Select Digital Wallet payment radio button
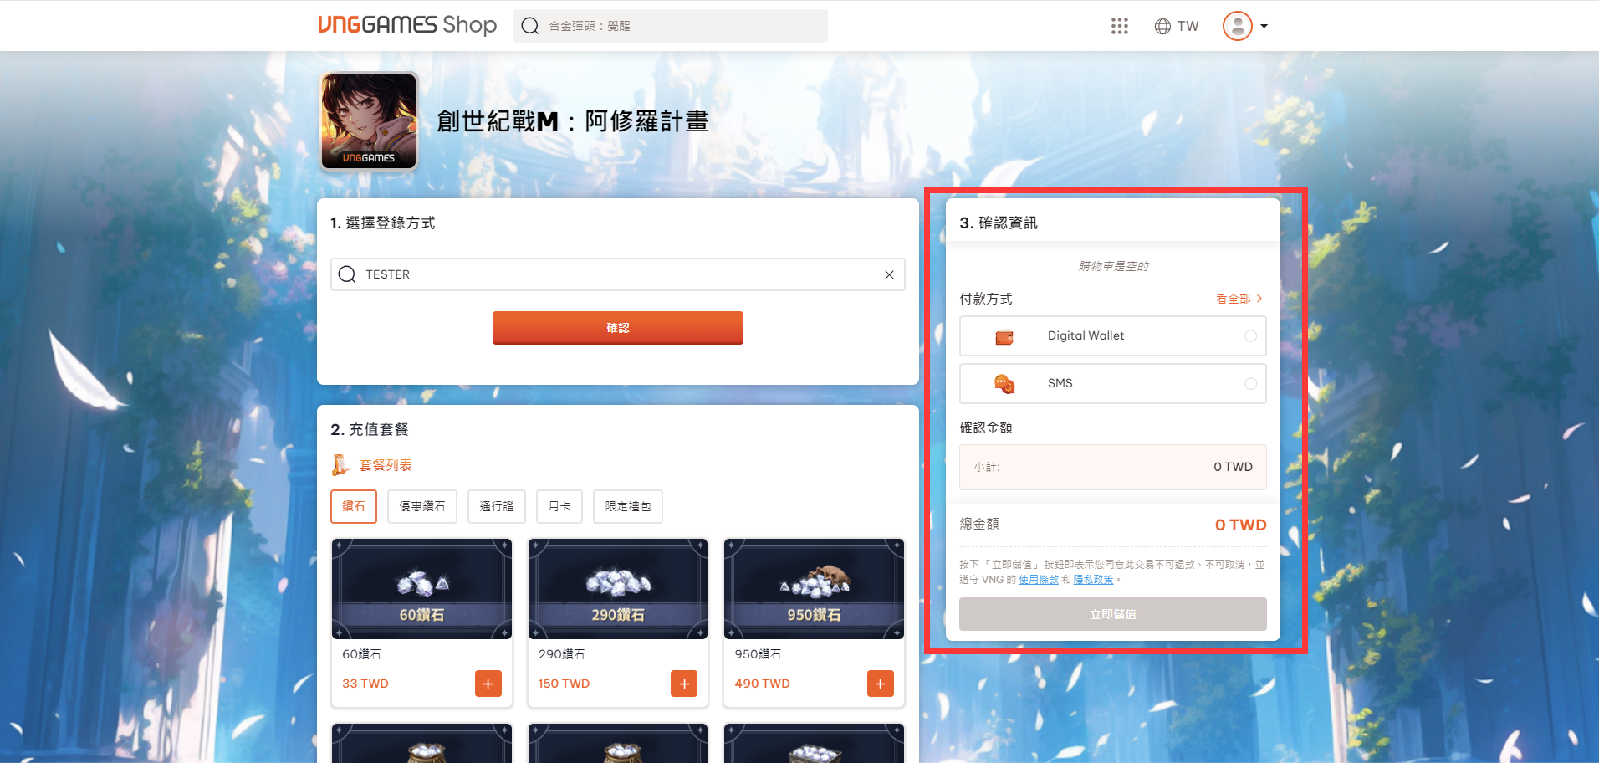The width and height of the screenshot is (1599, 763). click(1250, 336)
